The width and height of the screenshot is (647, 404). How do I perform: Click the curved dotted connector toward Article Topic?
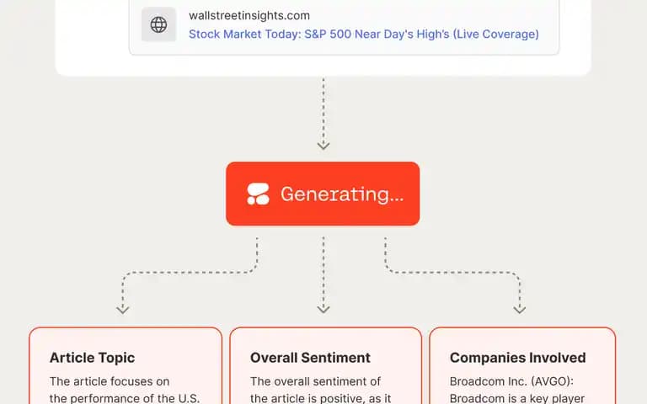(190, 272)
